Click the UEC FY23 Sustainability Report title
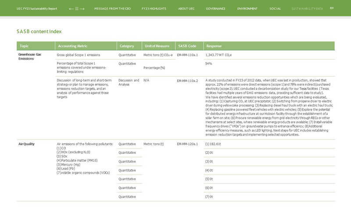351x213 pixels. point(37,9)
